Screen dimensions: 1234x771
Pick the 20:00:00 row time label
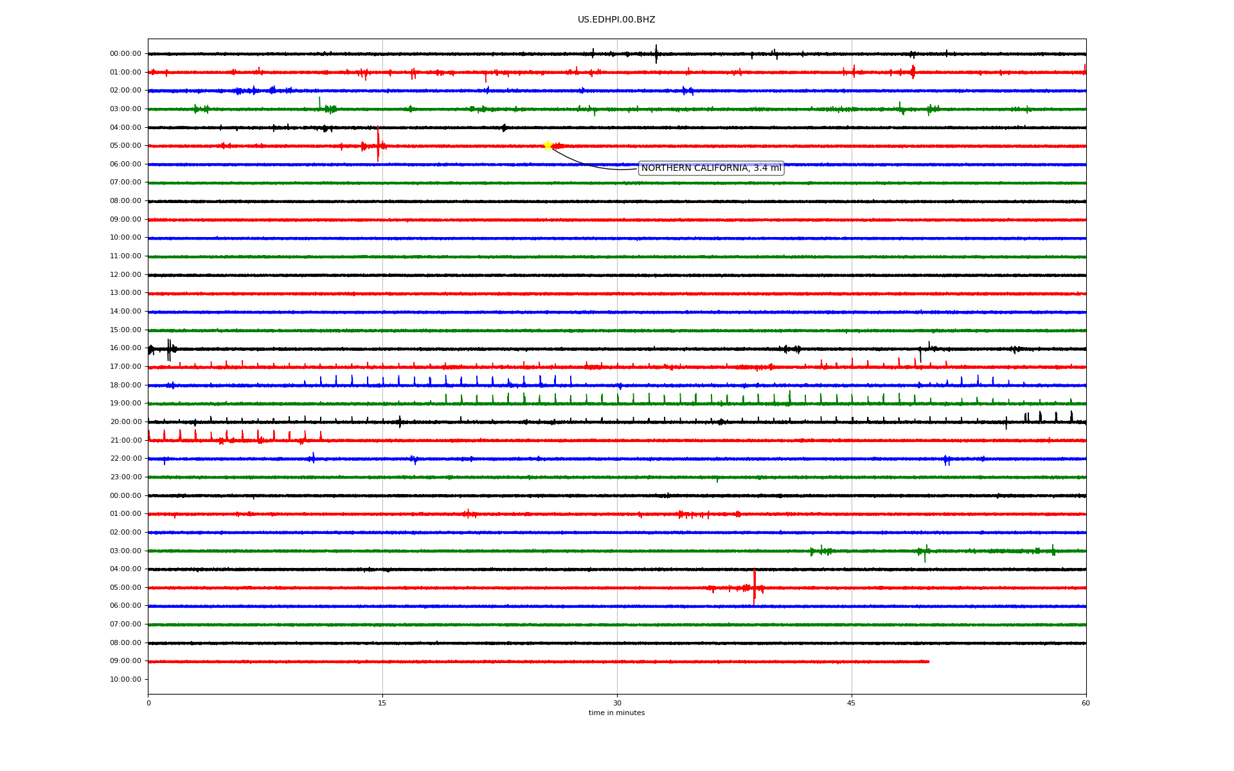[x=125, y=422]
